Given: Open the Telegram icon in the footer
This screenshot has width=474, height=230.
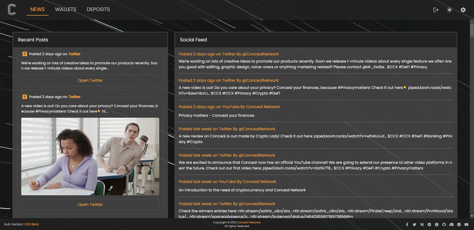Looking at the screenshot, I should (459, 224).
